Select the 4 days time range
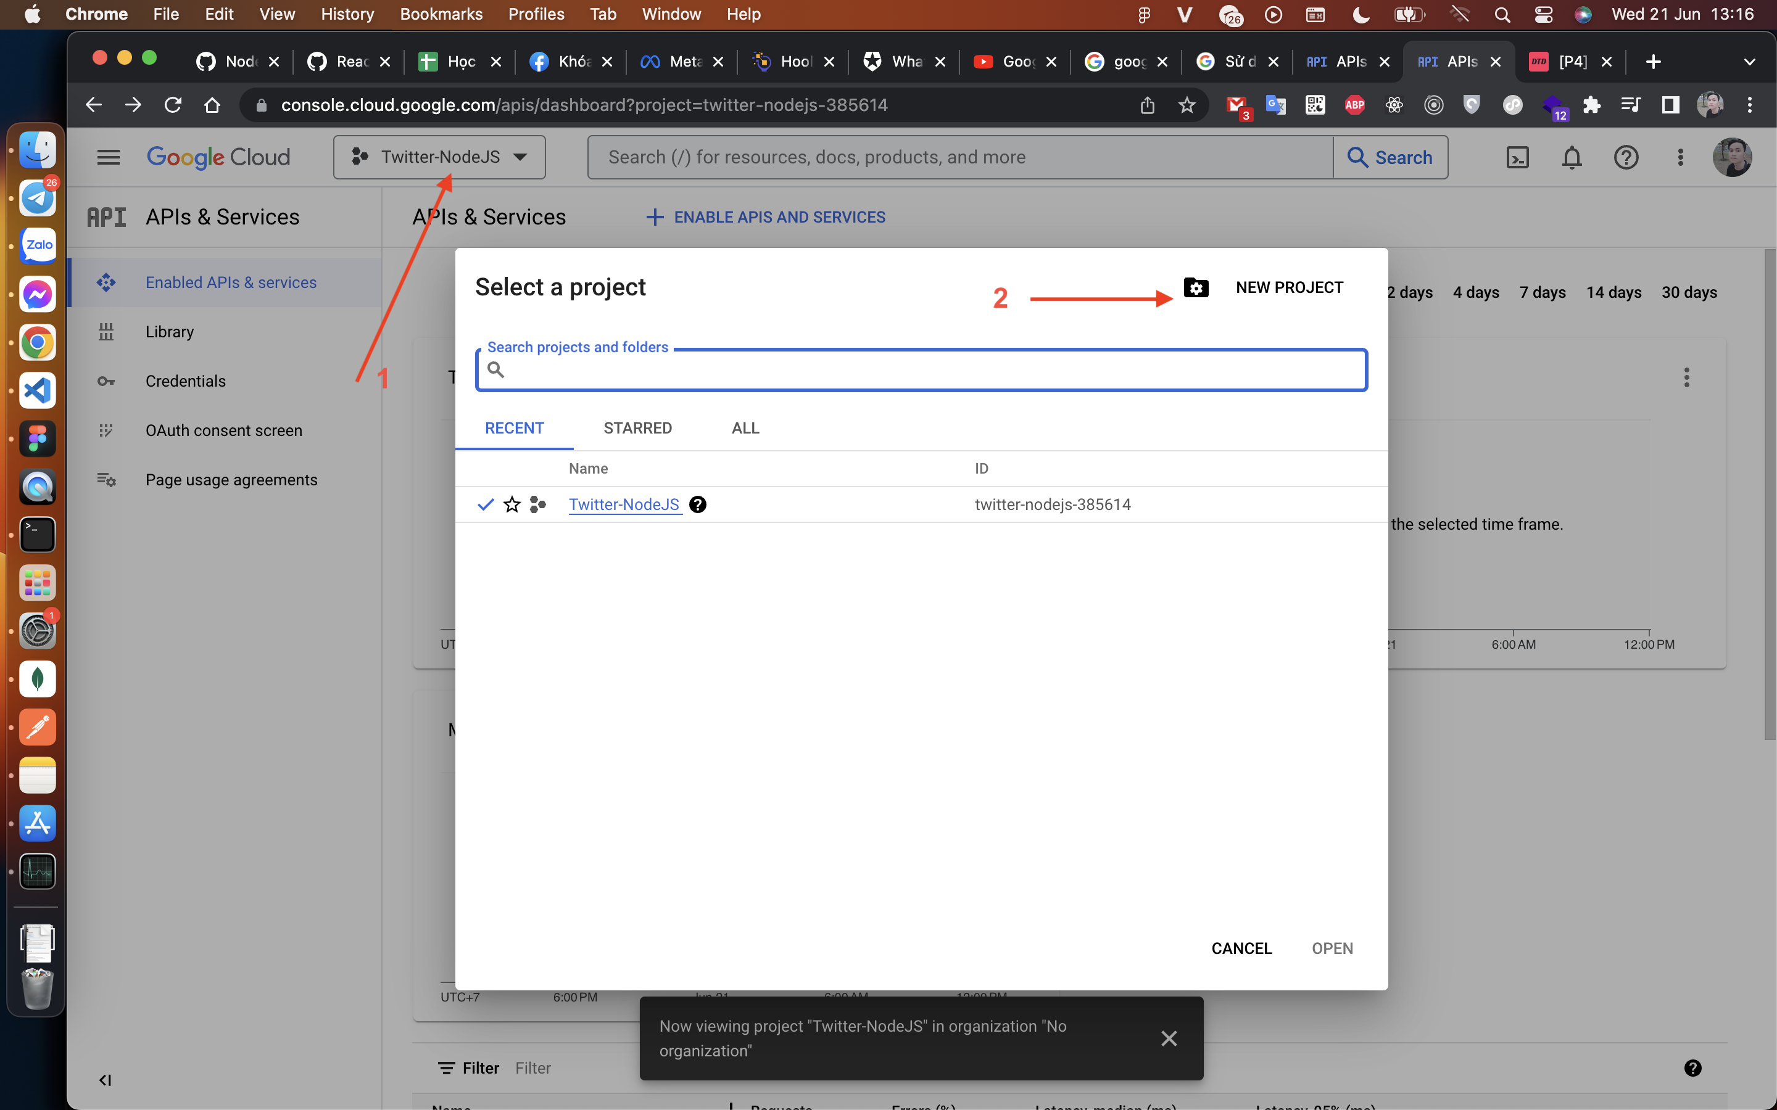This screenshot has height=1110, width=1777. 1476,292
